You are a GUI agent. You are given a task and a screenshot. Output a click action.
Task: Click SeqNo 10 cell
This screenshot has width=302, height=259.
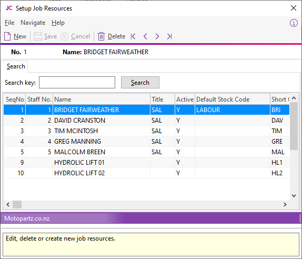(x=15, y=173)
